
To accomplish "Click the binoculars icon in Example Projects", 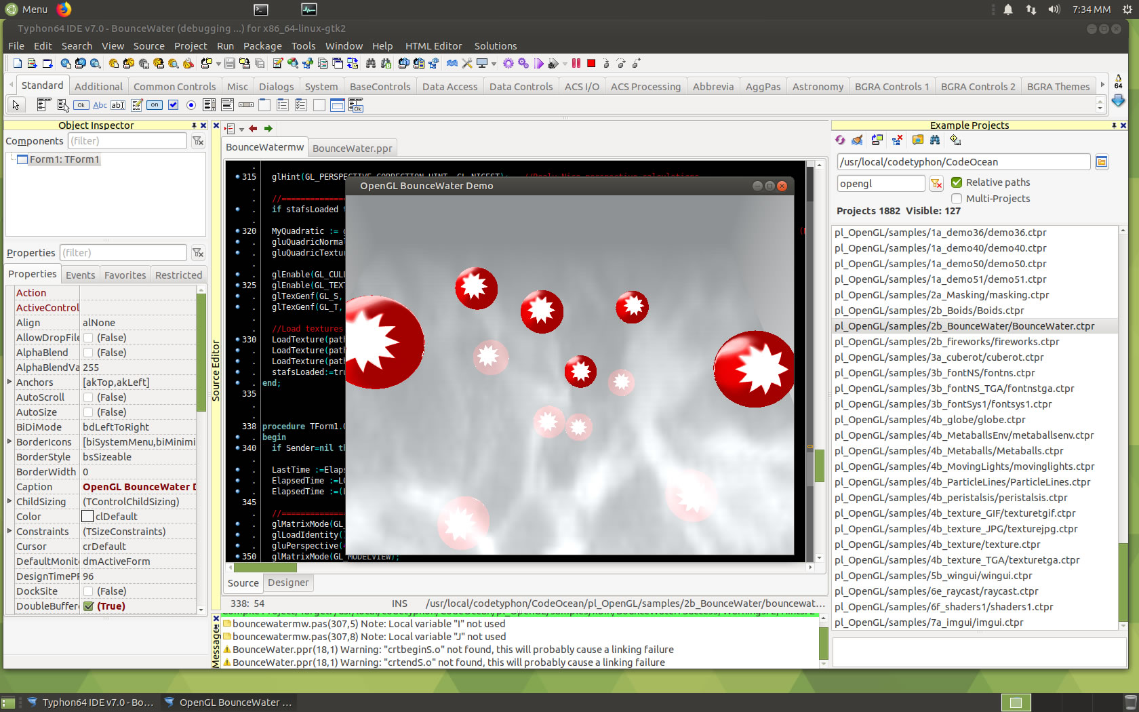I will 935,140.
